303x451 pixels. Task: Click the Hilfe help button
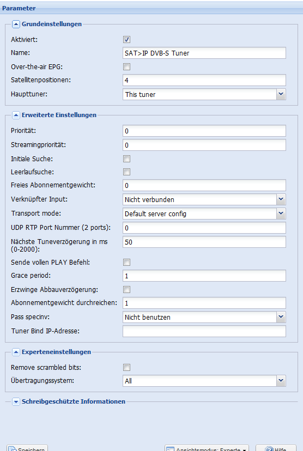click(276, 448)
